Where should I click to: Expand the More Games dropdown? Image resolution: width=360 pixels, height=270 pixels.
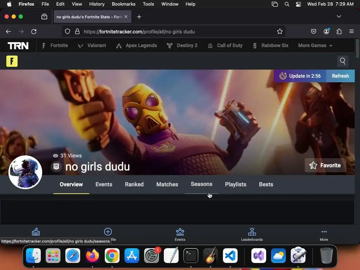point(315,45)
